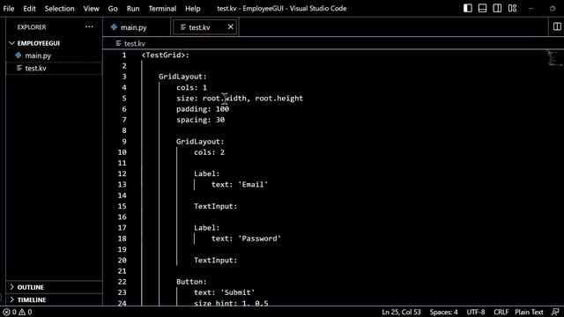Viewport: 564px width, 317px height.
Task: Click Python icon on main.py tab
Action: pyautogui.click(x=114, y=27)
